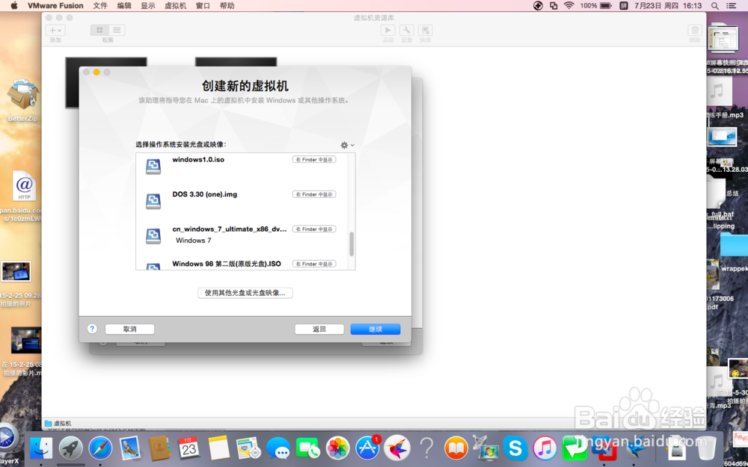Viewport: 748px width, 467px height.
Task: Open Finder from the Dock
Action: click(41, 448)
